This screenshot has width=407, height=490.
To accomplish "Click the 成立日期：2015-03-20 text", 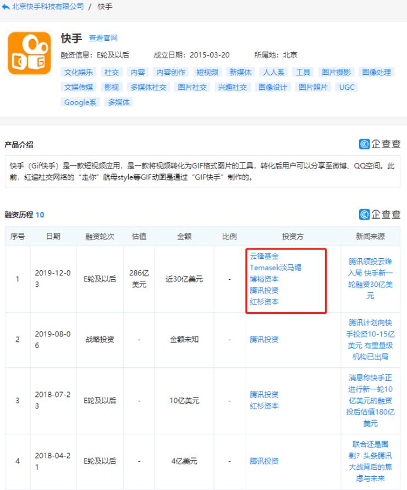I will pyautogui.click(x=191, y=55).
